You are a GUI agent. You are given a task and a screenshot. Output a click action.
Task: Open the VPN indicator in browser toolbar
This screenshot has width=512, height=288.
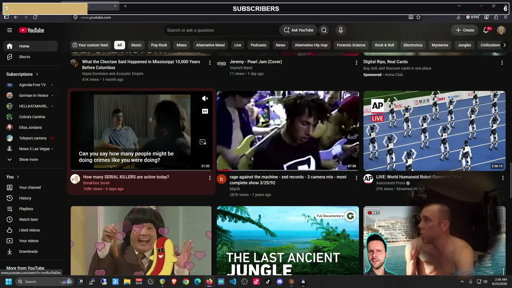472,17
